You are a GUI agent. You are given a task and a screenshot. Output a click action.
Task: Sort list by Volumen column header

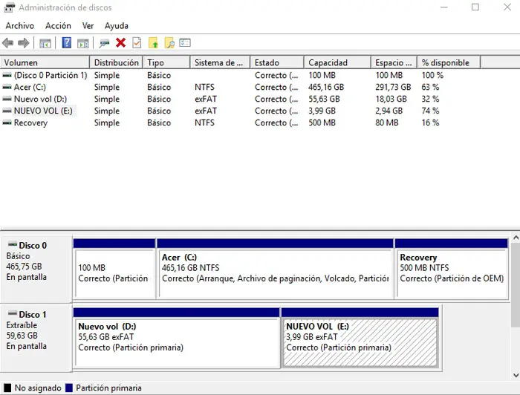pos(21,63)
